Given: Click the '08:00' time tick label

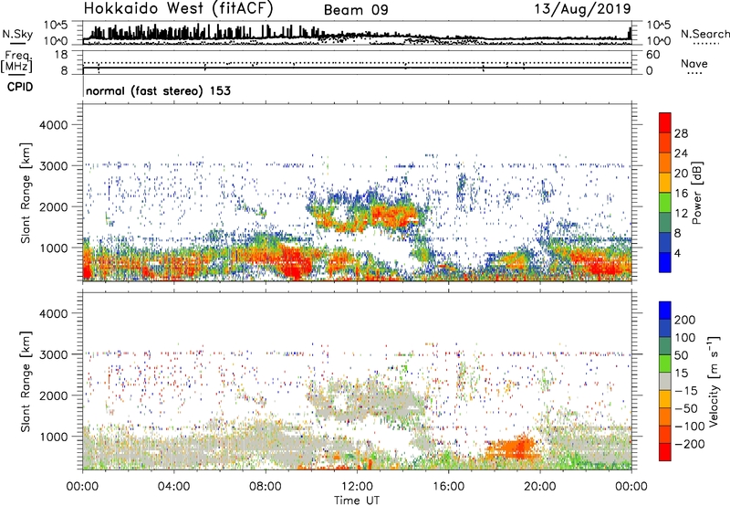Looking at the screenshot, I should [266, 487].
